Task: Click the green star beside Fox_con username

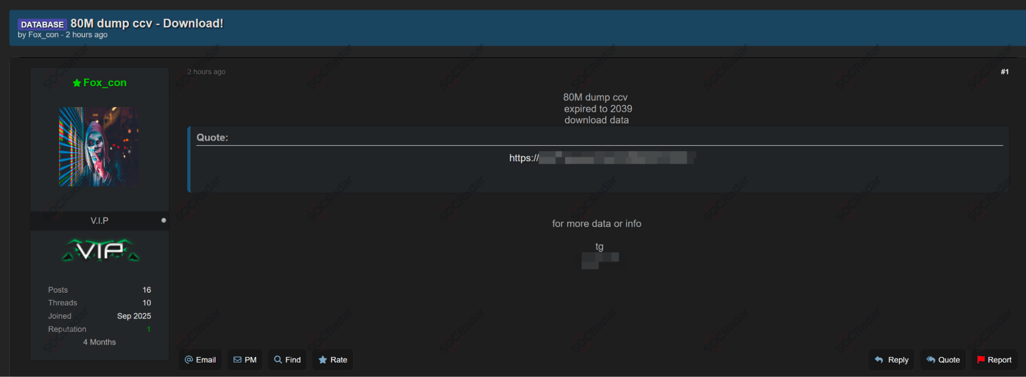Action: 77,83
